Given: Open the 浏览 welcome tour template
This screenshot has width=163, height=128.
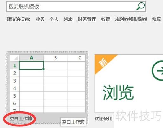Looking at the screenshot, I should pos(129,84).
